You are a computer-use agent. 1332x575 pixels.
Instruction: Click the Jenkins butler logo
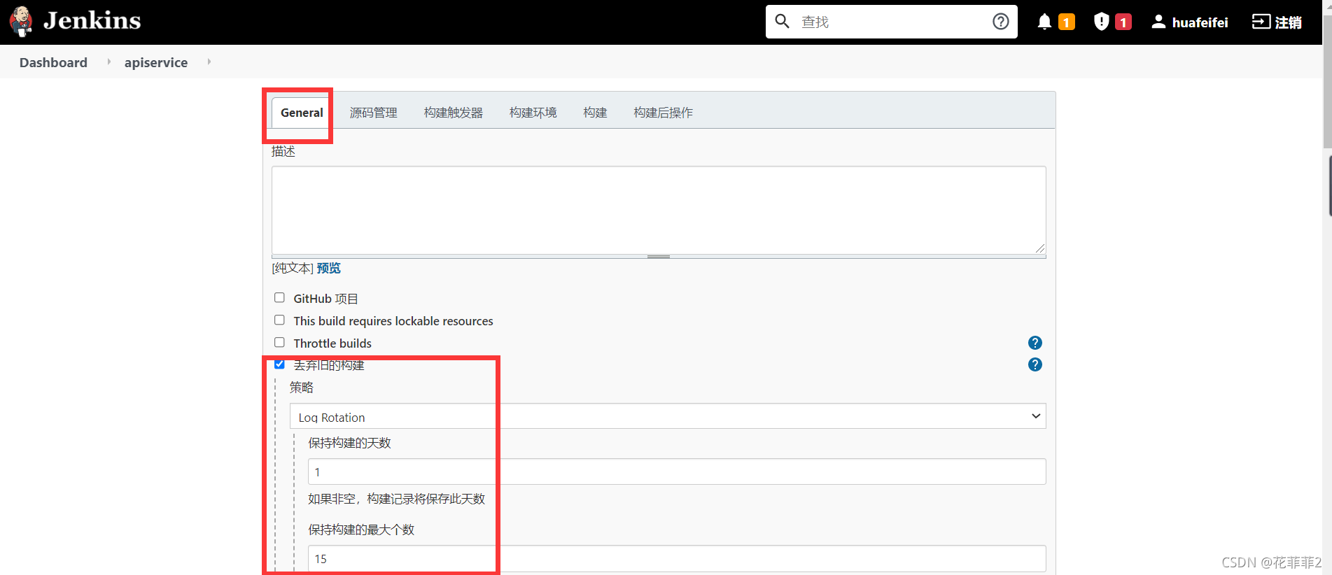pyautogui.click(x=21, y=22)
